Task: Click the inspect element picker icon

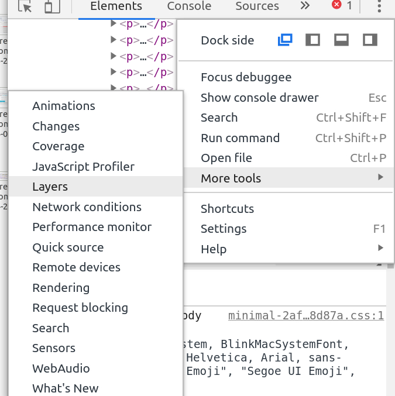Action: click(25, 6)
